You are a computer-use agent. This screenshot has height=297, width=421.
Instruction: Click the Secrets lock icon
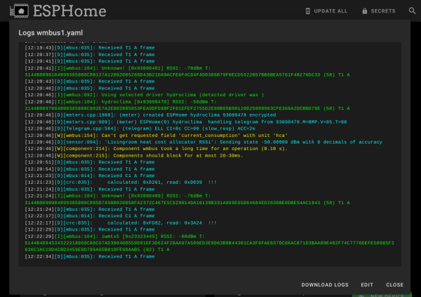pyautogui.click(x=364, y=12)
